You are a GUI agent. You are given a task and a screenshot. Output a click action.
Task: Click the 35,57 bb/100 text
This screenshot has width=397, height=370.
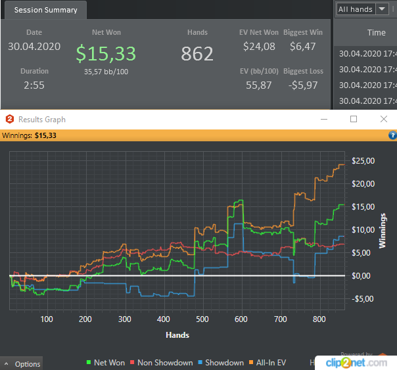[106, 72]
